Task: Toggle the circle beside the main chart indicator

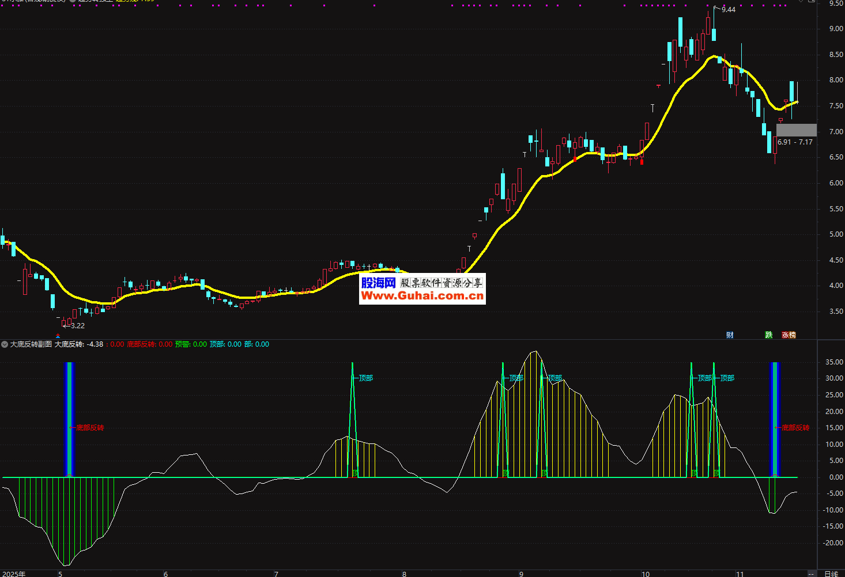Action: pyautogui.click(x=73, y=1)
